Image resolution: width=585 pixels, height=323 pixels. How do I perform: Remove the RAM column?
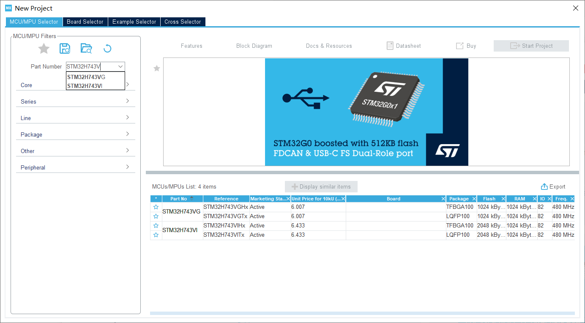[535, 199]
